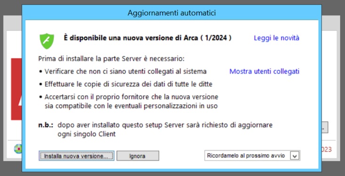Screen dimensions: 345x176
Task: Open the 'Ricordamelo al prossimo avvio' combo box
Action: [252, 156]
